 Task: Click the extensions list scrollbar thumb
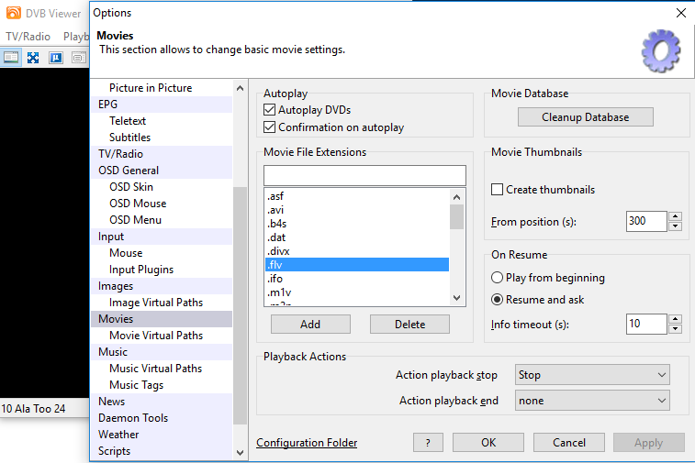tap(456, 217)
